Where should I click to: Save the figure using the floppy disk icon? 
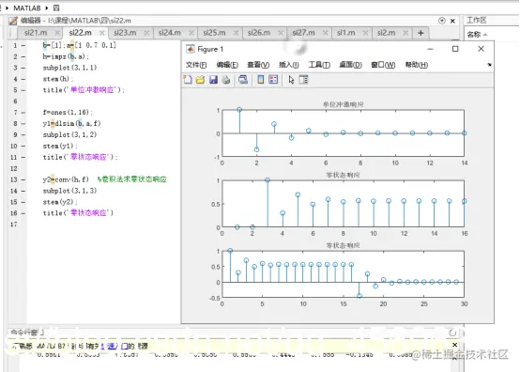click(x=213, y=80)
